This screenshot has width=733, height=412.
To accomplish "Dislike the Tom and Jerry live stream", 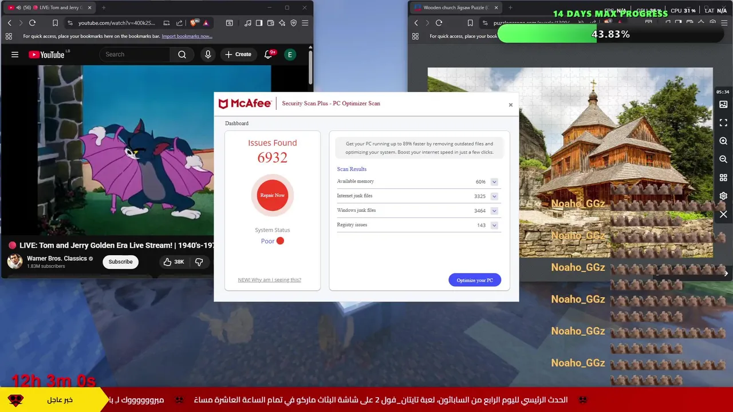I will 199,262.
